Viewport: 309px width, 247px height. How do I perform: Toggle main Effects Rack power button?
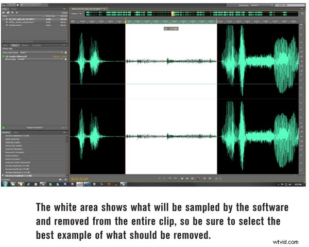pos(4,128)
